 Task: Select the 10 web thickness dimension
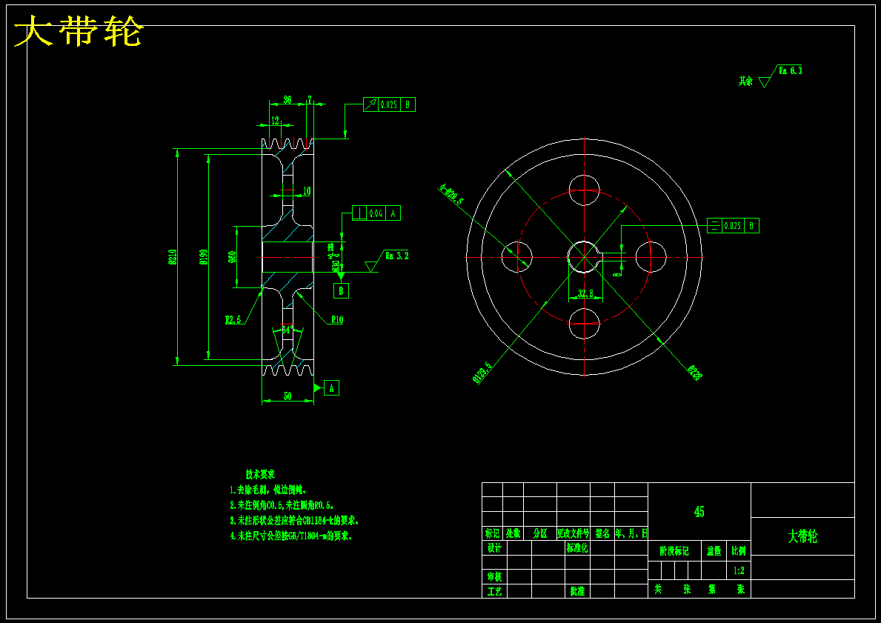[307, 191]
